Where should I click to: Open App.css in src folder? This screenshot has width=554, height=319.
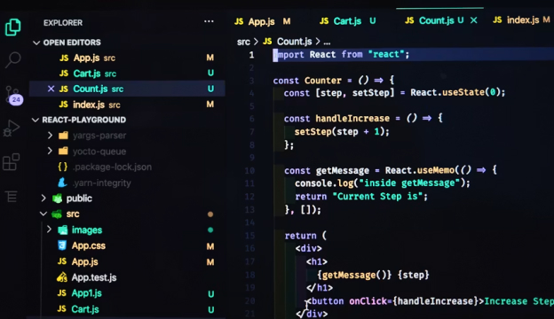[x=88, y=245]
